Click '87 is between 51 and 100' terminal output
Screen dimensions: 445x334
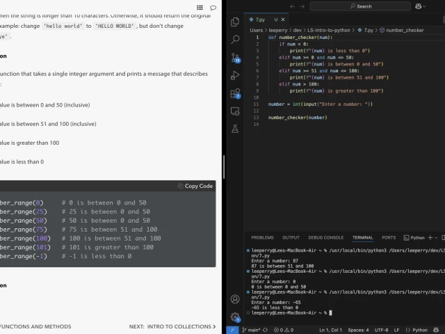tap(282, 266)
